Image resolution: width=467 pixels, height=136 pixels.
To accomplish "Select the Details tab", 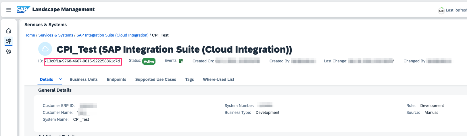I will tap(46, 79).
